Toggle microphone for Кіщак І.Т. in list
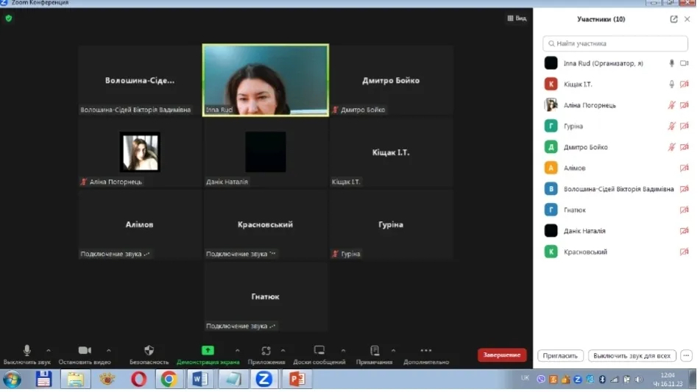 pos(671,85)
